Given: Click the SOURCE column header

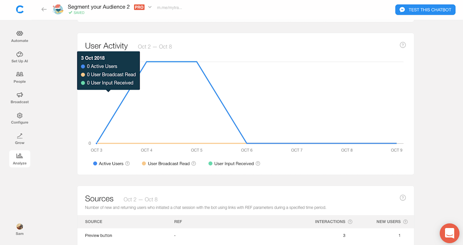Looking at the screenshot, I should pyautogui.click(x=94, y=222).
